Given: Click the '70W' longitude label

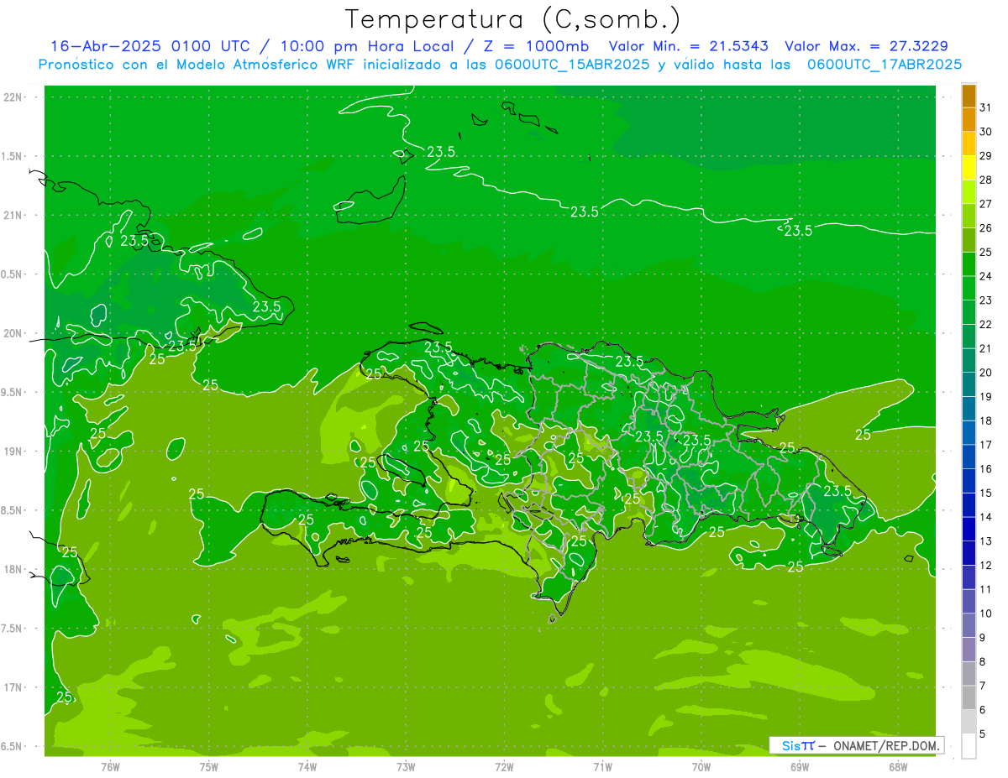Looking at the screenshot, I should tap(701, 767).
